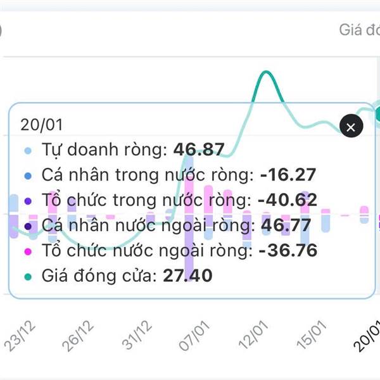Click the dark purple Cá nhân nước ngoài dot

(28, 225)
